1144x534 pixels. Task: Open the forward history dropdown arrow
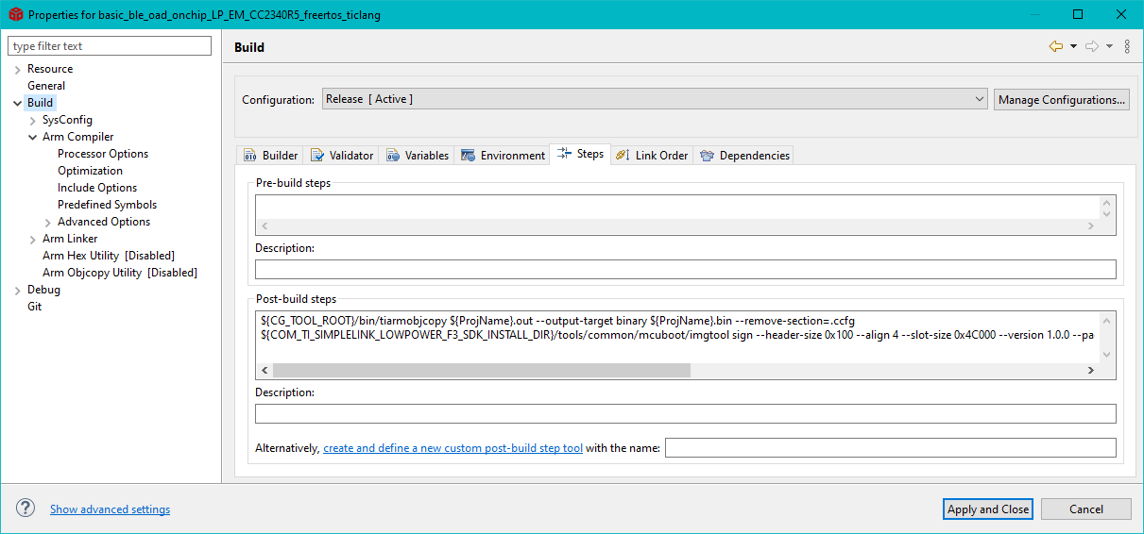pyautogui.click(x=1109, y=47)
